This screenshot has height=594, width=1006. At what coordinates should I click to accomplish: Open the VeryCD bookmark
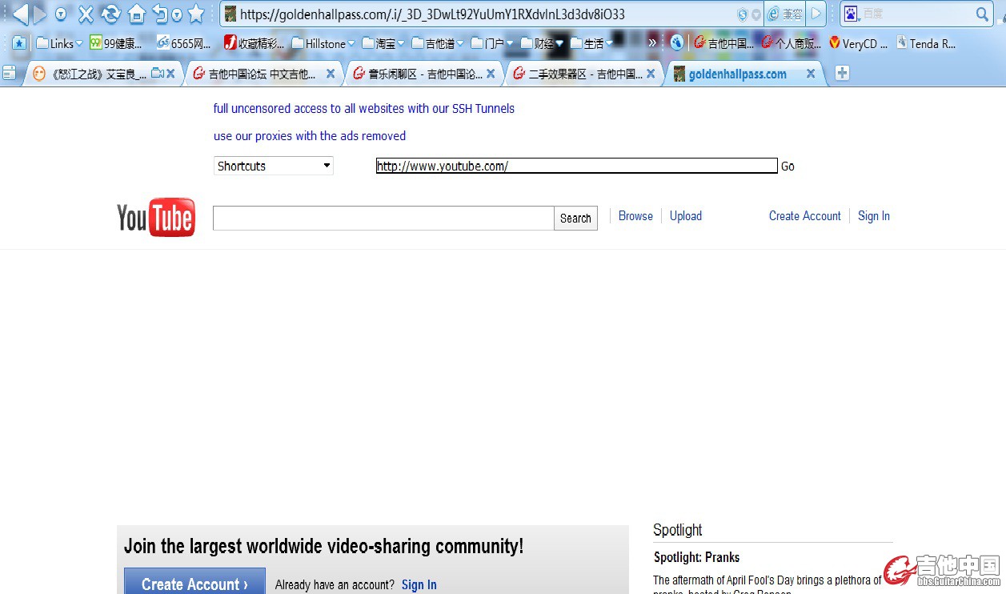tap(859, 43)
